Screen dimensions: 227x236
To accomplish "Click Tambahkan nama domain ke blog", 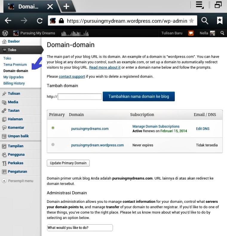I will (139, 96).
